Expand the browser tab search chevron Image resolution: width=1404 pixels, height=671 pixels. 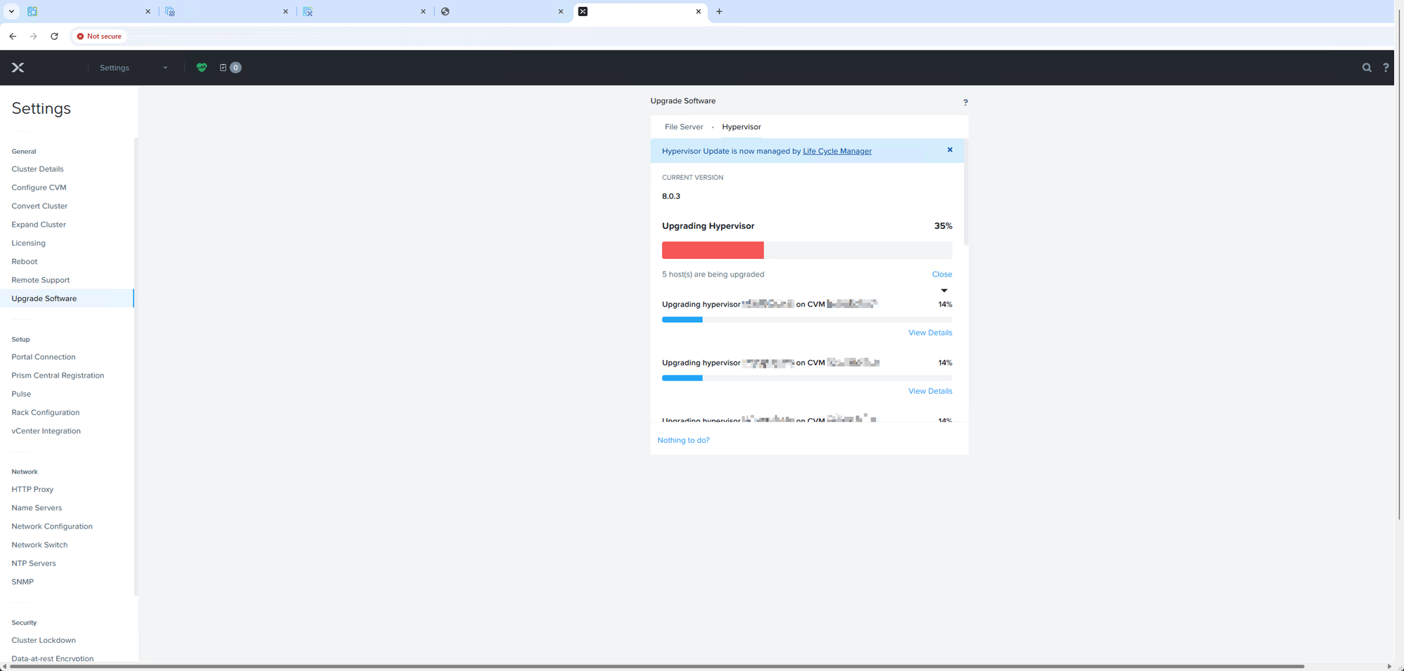[11, 11]
